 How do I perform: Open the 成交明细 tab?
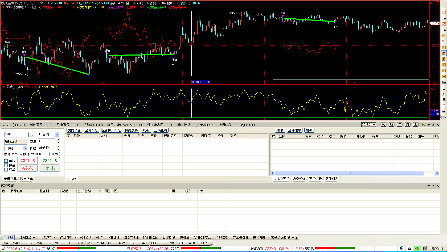pos(299,179)
